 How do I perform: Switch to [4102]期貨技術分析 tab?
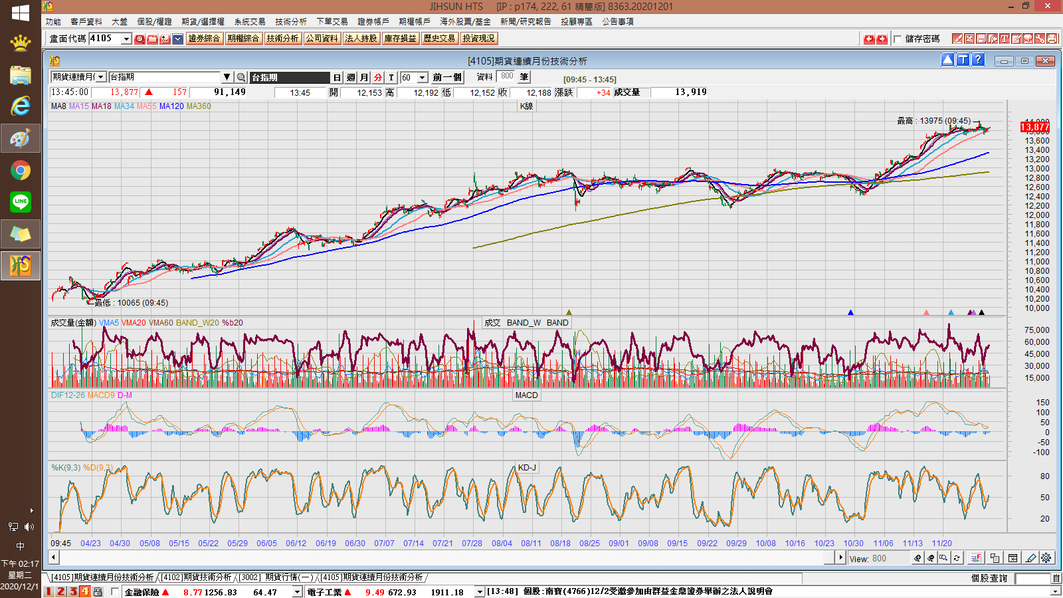(x=196, y=577)
